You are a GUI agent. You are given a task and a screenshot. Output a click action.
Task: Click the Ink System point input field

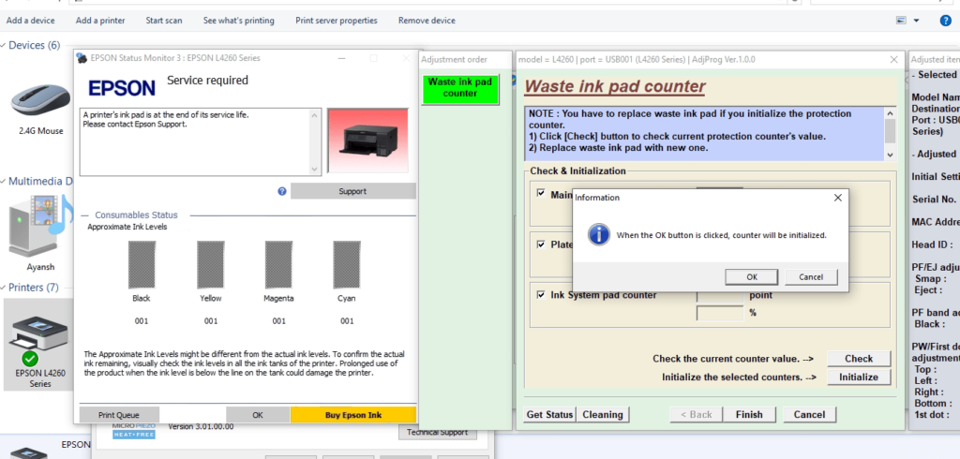pos(720,296)
